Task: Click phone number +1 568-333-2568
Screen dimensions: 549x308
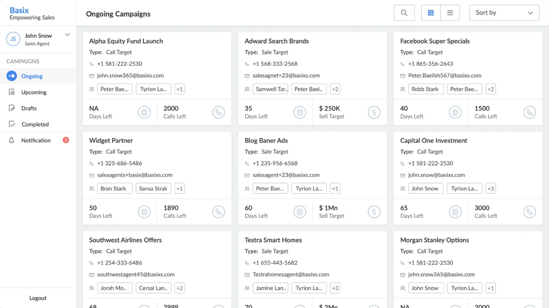Action: pyautogui.click(x=275, y=64)
